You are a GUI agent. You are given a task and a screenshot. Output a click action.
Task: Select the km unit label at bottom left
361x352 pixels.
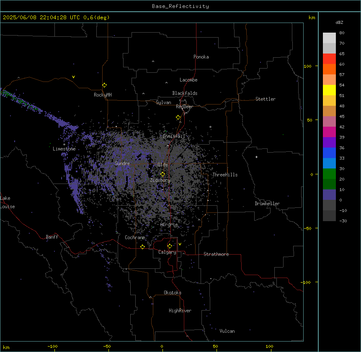pyautogui.click(x=6, y=347)
